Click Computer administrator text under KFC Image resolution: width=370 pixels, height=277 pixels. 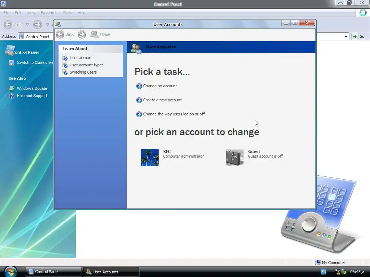183,157
